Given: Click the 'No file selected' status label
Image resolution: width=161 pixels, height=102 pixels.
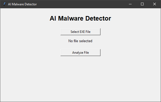Looking at the screenshot, I should click(80, 41).
